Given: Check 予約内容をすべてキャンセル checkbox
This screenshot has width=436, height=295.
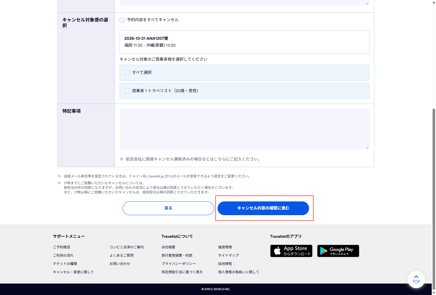Looking at the screenshot, I should pyautogui.click(x=122, y=20).
